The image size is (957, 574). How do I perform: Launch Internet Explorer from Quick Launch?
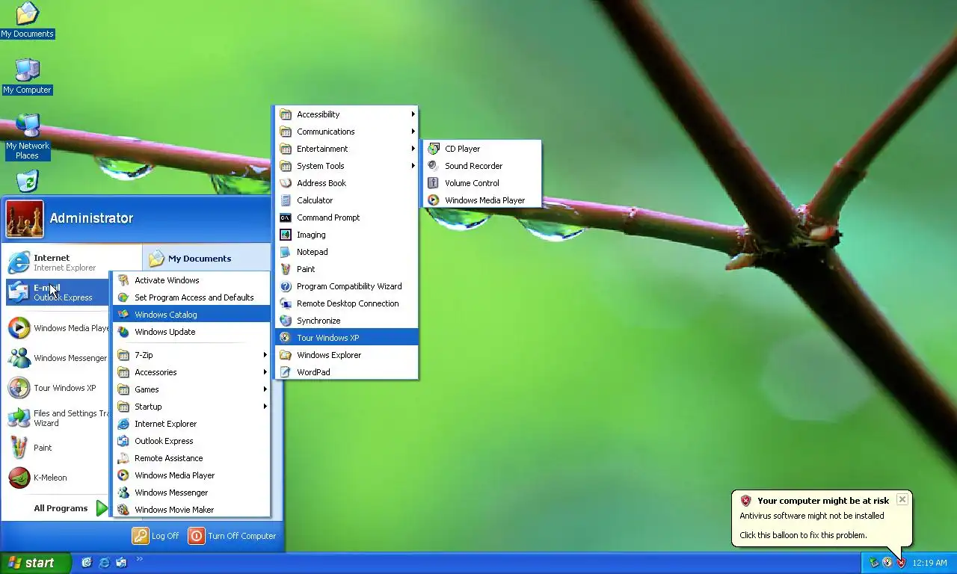[104, 563]
